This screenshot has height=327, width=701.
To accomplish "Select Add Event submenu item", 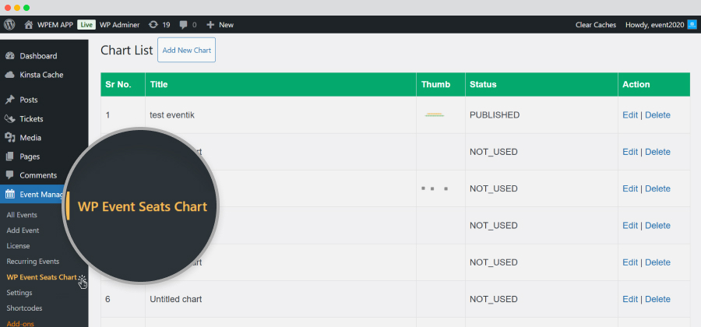I will click(x=23, y=230).
